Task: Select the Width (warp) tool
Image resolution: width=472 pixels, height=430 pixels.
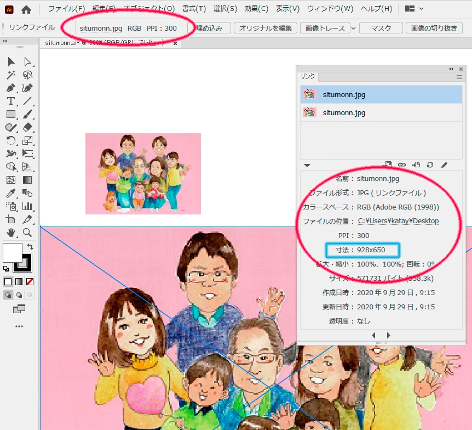Action: 11,154
